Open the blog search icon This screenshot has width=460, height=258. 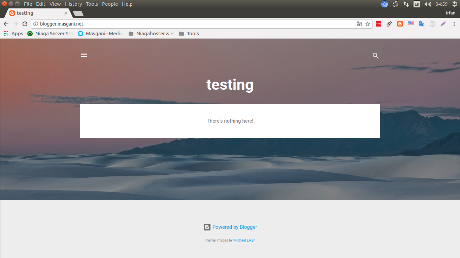(x=376, y=56)
